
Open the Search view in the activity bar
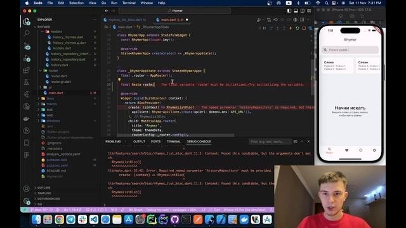coord(27,33)
